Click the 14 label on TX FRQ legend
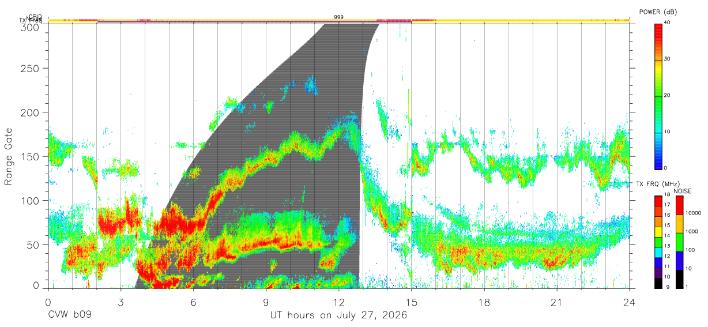This screenshot has height=327, width=708. 667,236
